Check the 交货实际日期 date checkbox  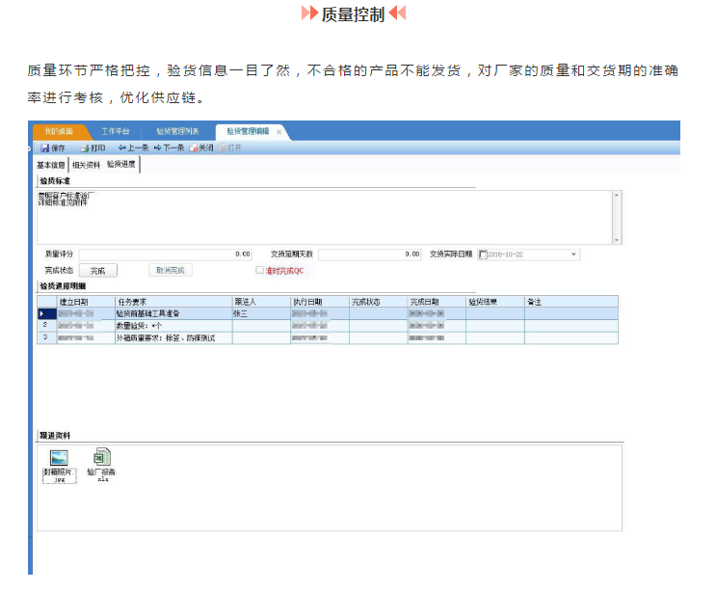point(483,255)
